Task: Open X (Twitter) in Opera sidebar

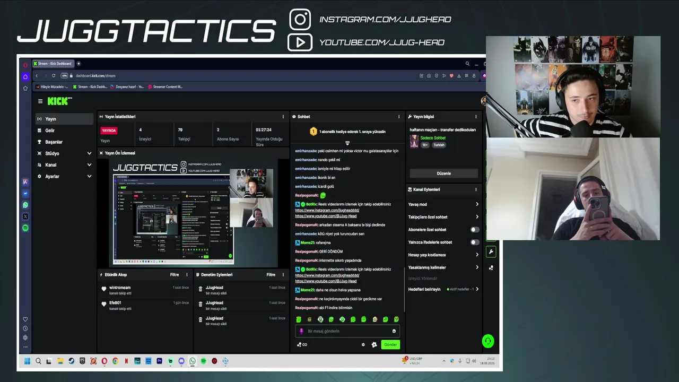Action: pos(25,216)
